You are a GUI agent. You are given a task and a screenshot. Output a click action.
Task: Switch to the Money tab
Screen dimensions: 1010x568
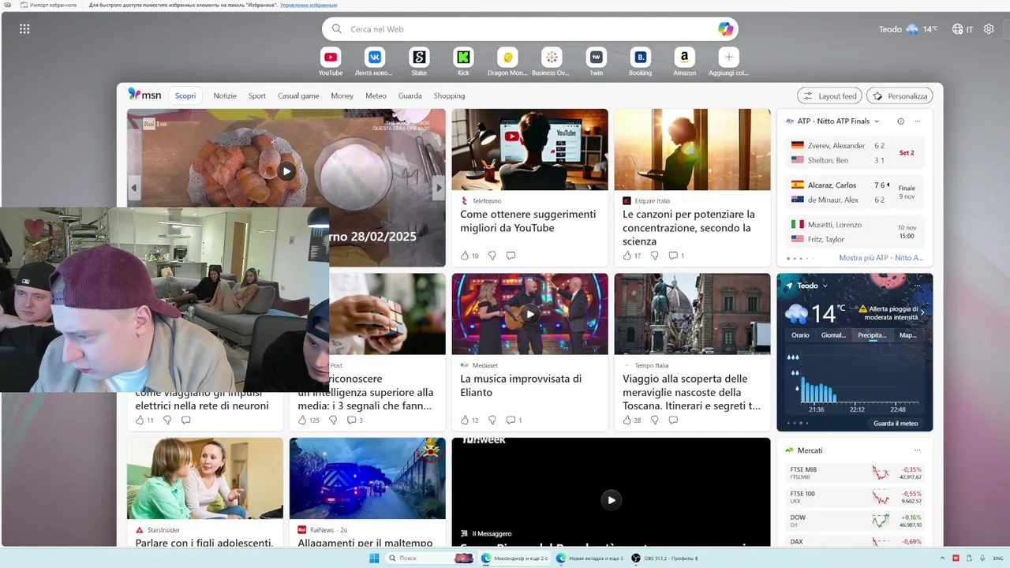[342, 95]
